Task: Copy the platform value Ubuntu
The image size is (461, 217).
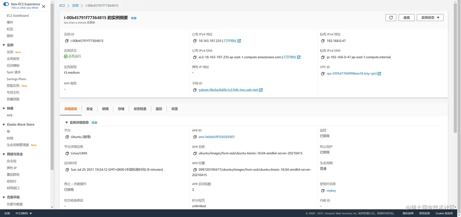Action: pos(67,137)
